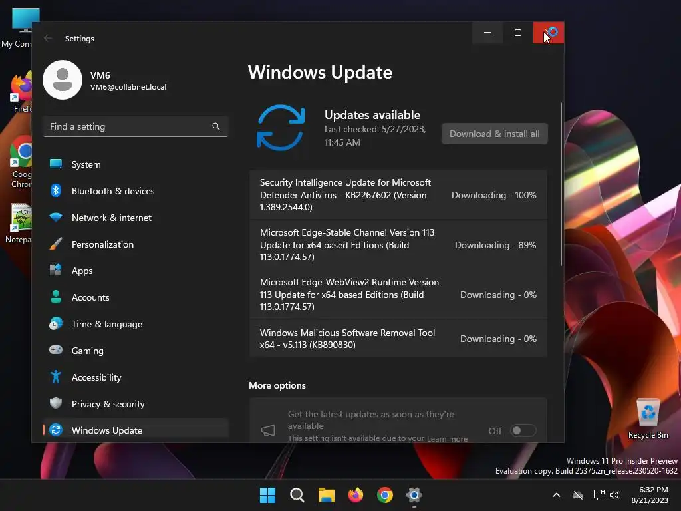Click the More options heading
This screenshot has width=681, height=511.
pos(277,385)
